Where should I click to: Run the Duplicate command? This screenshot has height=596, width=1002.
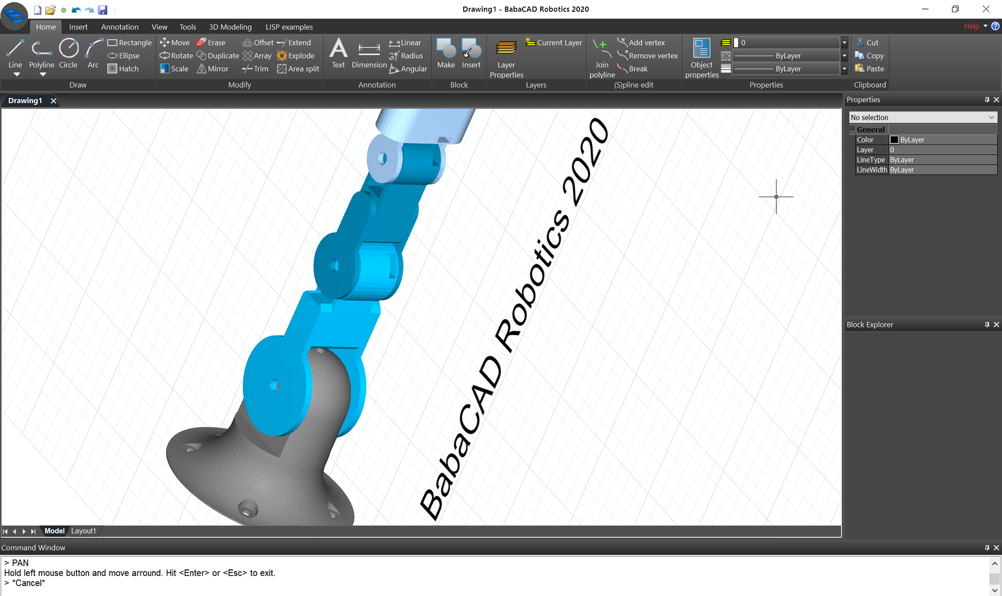click(217, 55)
